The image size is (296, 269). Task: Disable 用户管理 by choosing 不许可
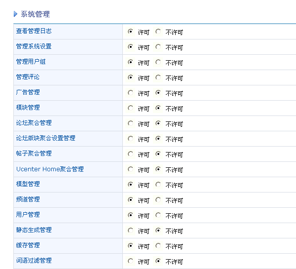pos(158,215)
